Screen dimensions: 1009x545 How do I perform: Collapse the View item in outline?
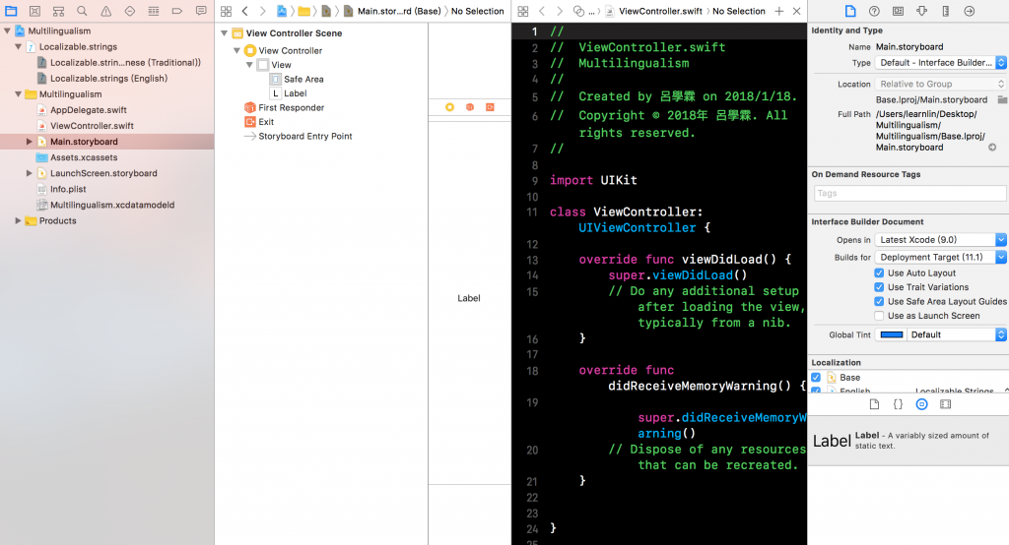(249, 65)
